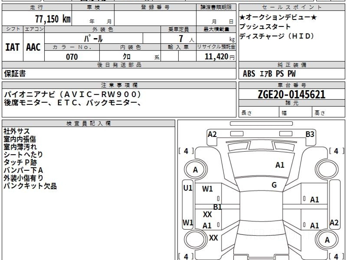347x260 pixels.
Task: Select the 室内内張傷 inspector note
Action: tap(20, 139)
